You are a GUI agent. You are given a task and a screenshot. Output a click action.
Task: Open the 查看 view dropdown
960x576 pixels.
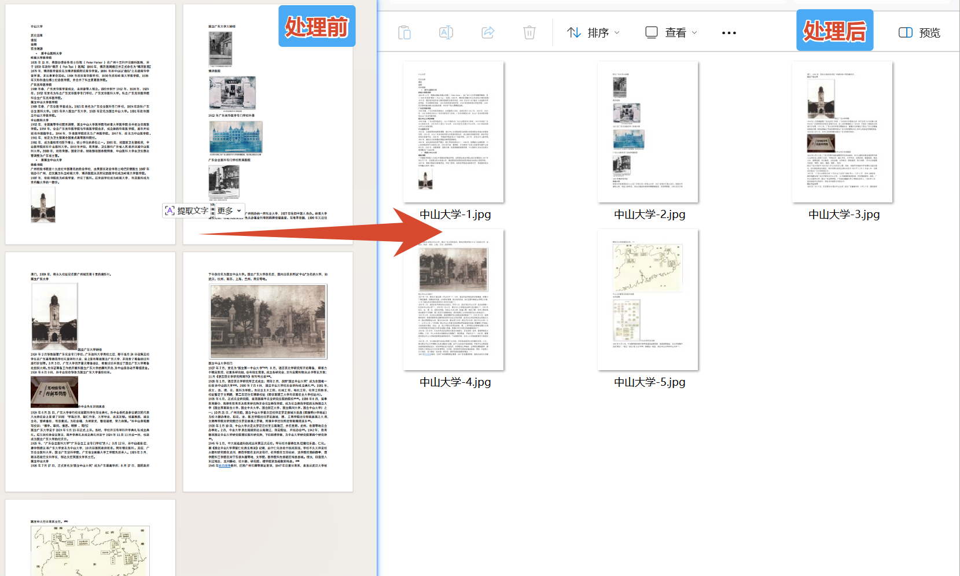671,32
